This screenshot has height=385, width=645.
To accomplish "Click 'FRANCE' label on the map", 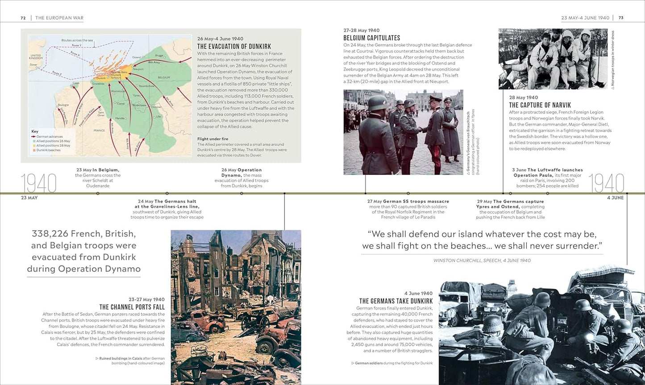I will click(x=100, y=130).
